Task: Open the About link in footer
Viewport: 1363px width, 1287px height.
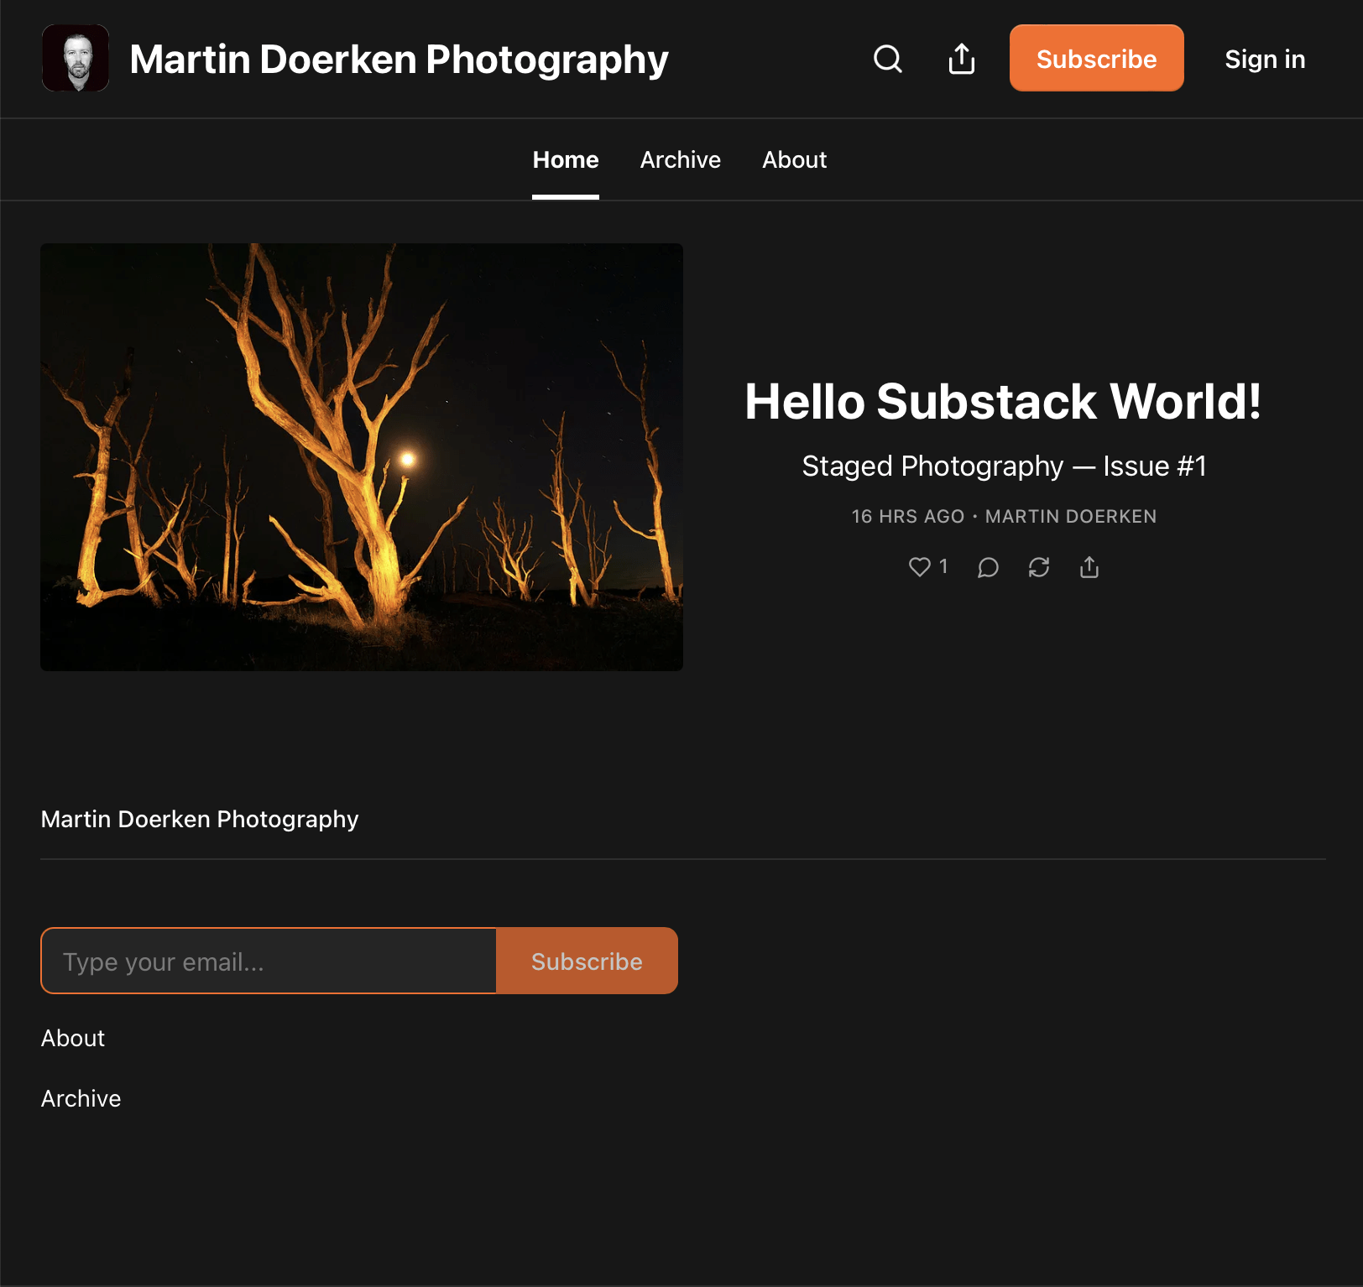Action: [x=73, y=1038]
